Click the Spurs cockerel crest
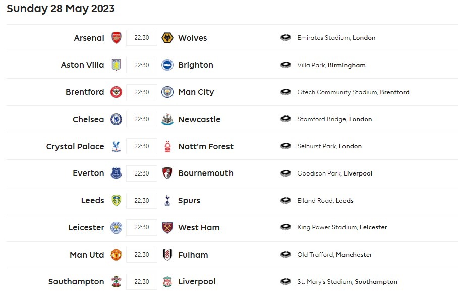 click(x=167, y=201)
